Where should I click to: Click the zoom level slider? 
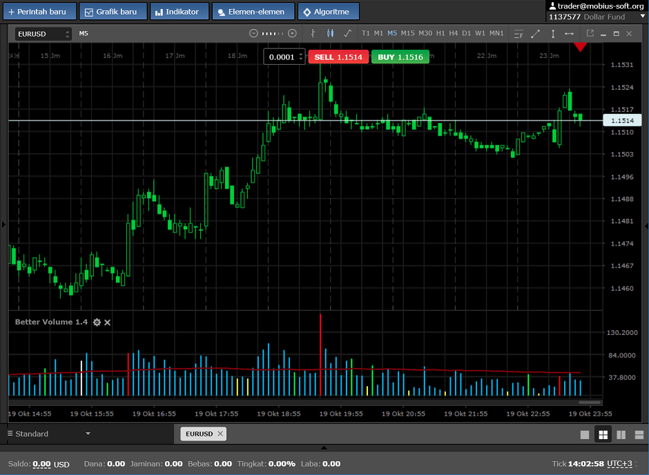coord(273,34)
